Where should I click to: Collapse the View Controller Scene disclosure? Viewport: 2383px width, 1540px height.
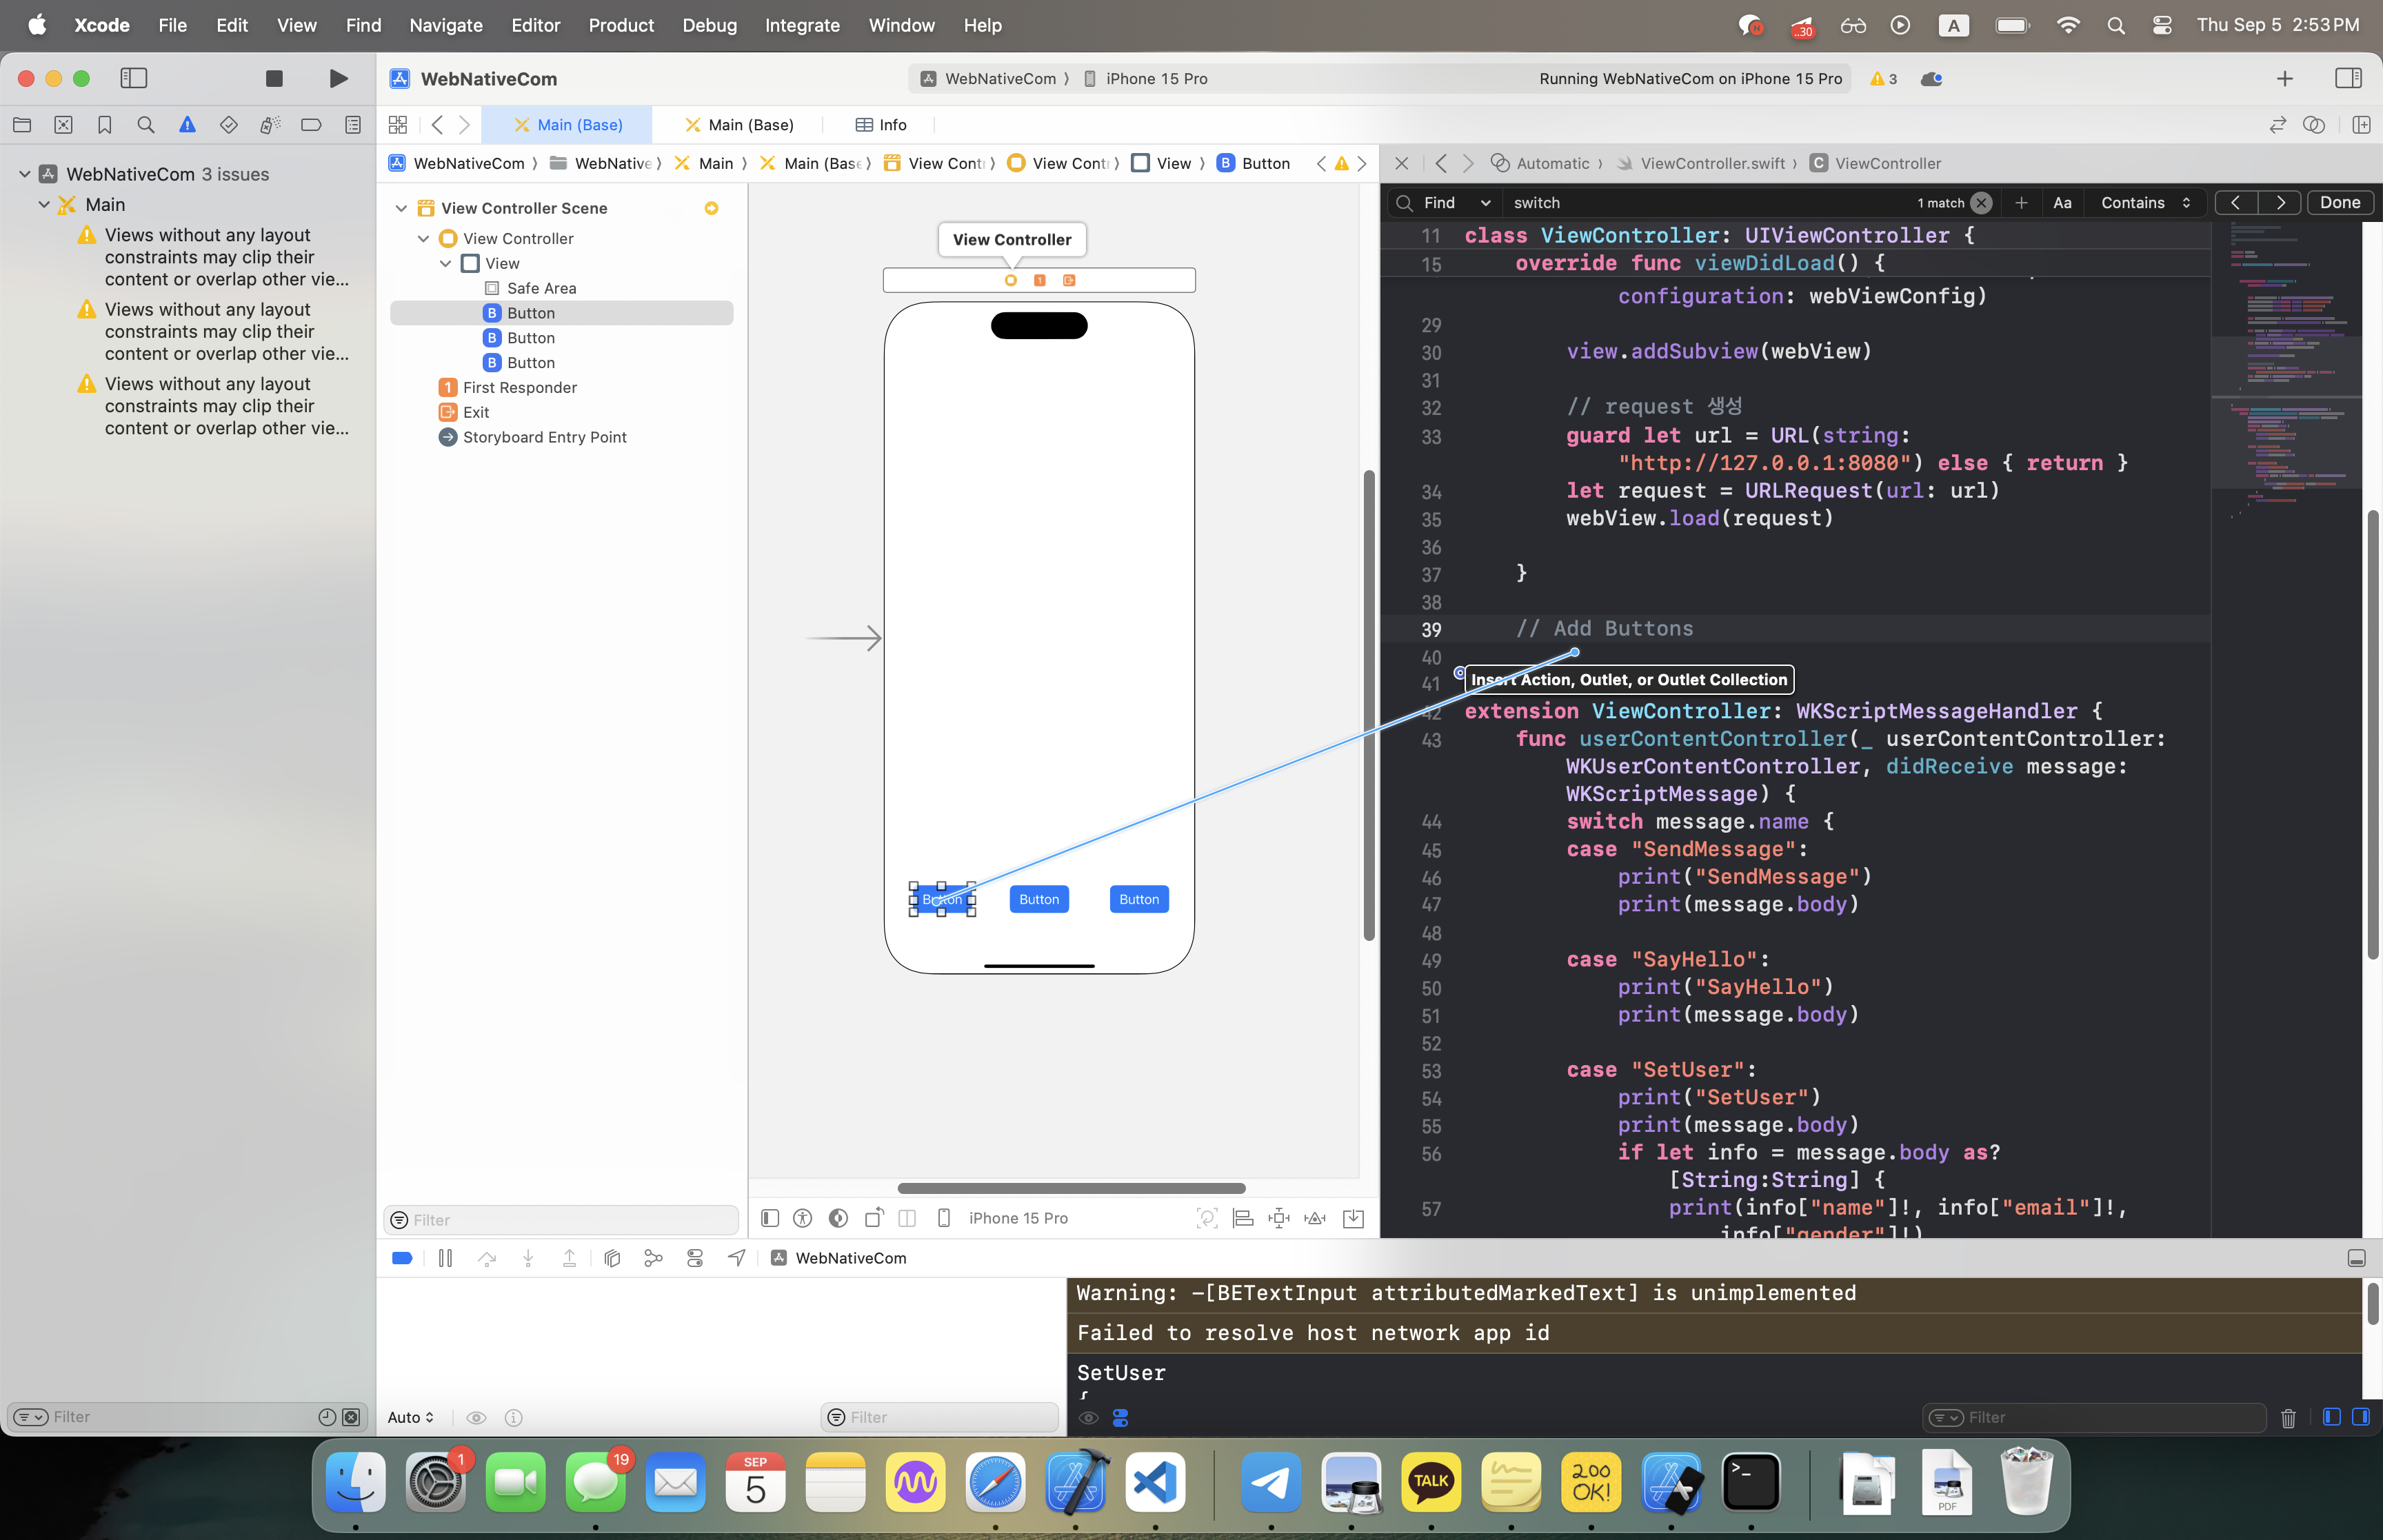[401, 208]
